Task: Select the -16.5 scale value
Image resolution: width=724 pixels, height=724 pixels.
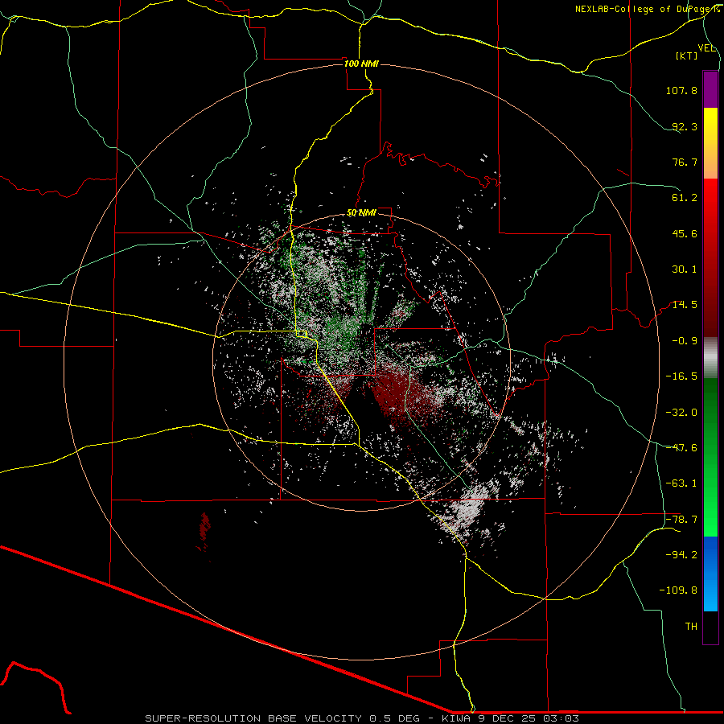Action: tap(681, 376)
